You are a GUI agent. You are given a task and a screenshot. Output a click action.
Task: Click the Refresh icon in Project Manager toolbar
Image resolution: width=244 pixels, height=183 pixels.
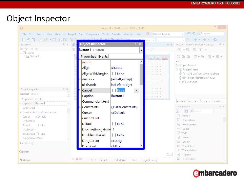click(178, 57)
